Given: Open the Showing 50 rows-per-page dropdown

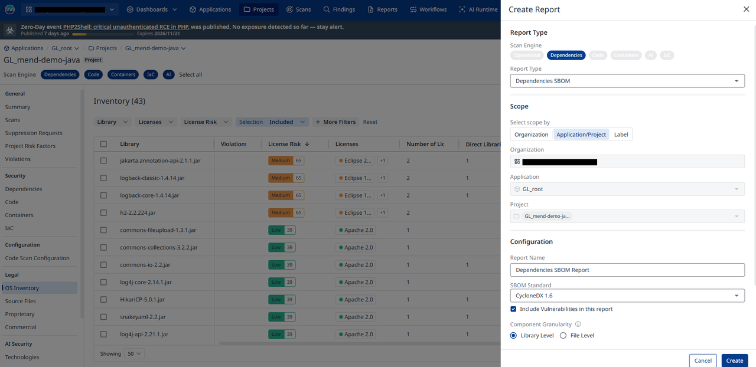Looking at the screenshot, I should (x=135, y=354).
